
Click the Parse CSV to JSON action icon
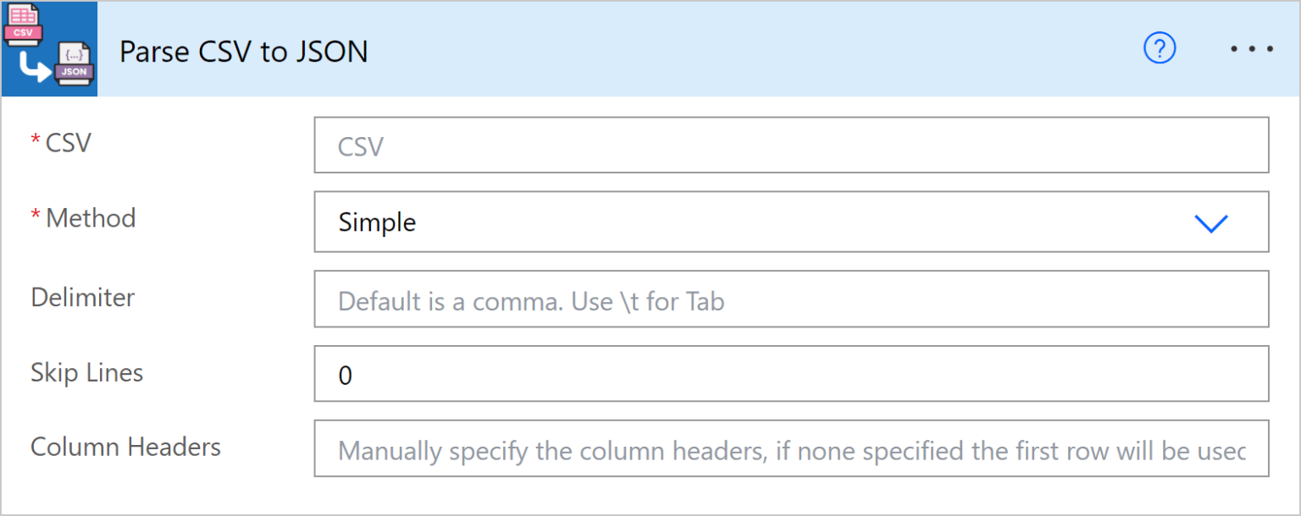[x=49, y=48]
